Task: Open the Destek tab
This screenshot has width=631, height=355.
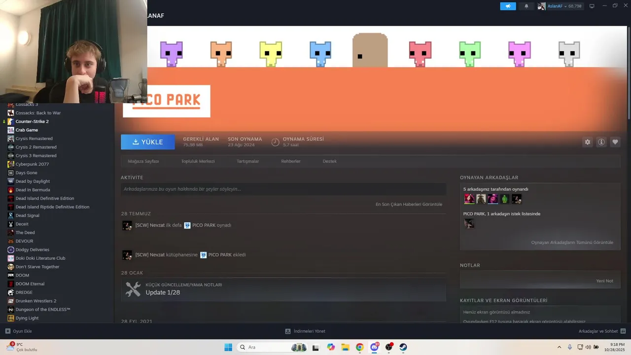Action: click(330, 161)
